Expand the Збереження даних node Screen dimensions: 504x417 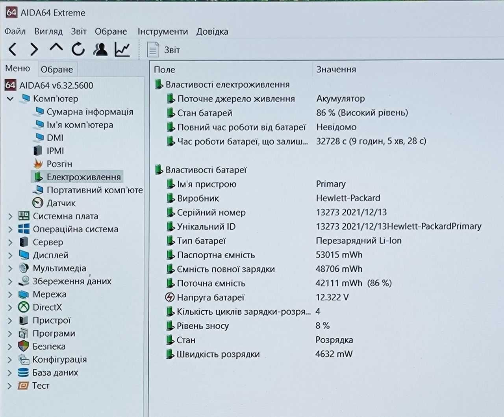pos(10,281)
